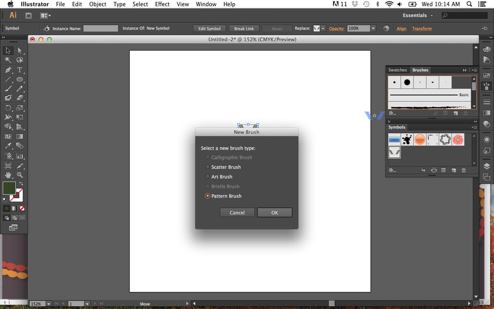Viewport: 494px width, 309px height.
Task: Select the Hand tool
Action: click(x=8, y=175)
